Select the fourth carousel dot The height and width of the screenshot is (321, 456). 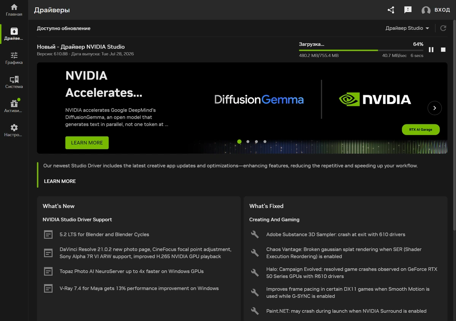pos(265,142)
